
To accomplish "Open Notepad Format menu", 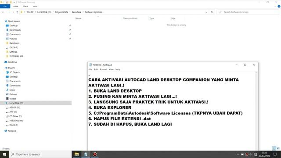I will click(103, 69).
